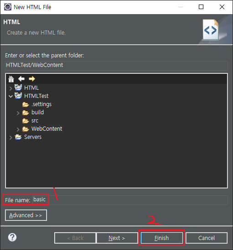Viewport: 233px width, 250px height.
Task: Click the build folder icon
Action: (x=26, y=113)
